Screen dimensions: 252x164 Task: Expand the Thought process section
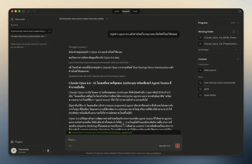pos(78,47)
